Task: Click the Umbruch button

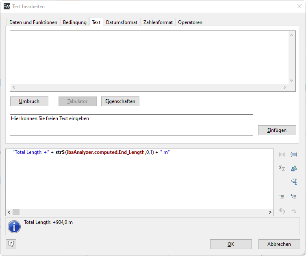Action: point(29,101)
